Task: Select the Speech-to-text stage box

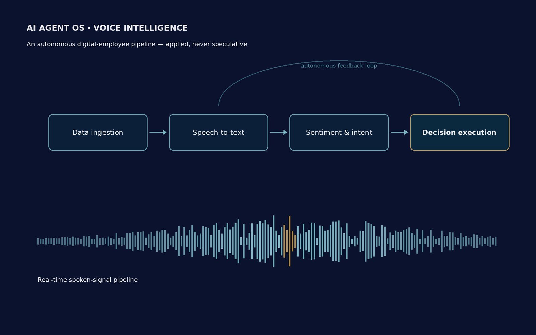Action: click(x=218, y=132)
